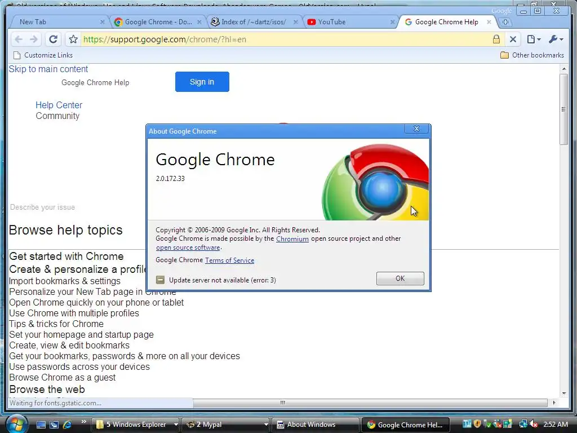Bookmark this page with the star icon

point(73,39)
